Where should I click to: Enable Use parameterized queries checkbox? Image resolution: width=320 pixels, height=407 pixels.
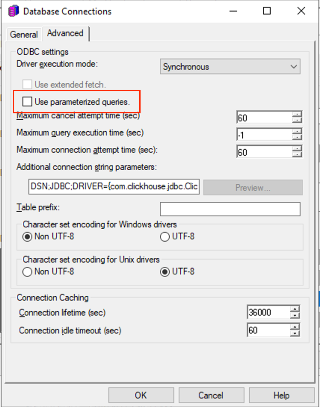(27, 101)
